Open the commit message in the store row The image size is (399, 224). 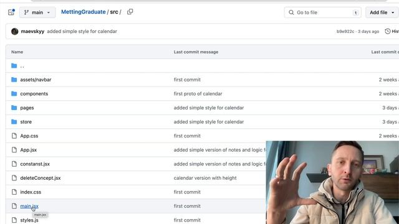click(209, 122)
